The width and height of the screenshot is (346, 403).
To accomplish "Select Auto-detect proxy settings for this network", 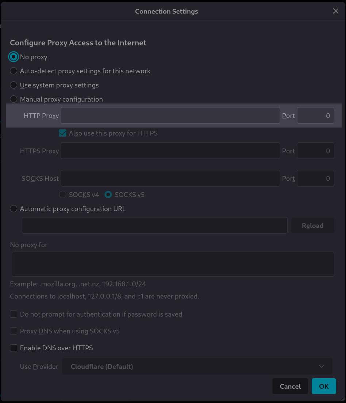I will tap(14, 71).
